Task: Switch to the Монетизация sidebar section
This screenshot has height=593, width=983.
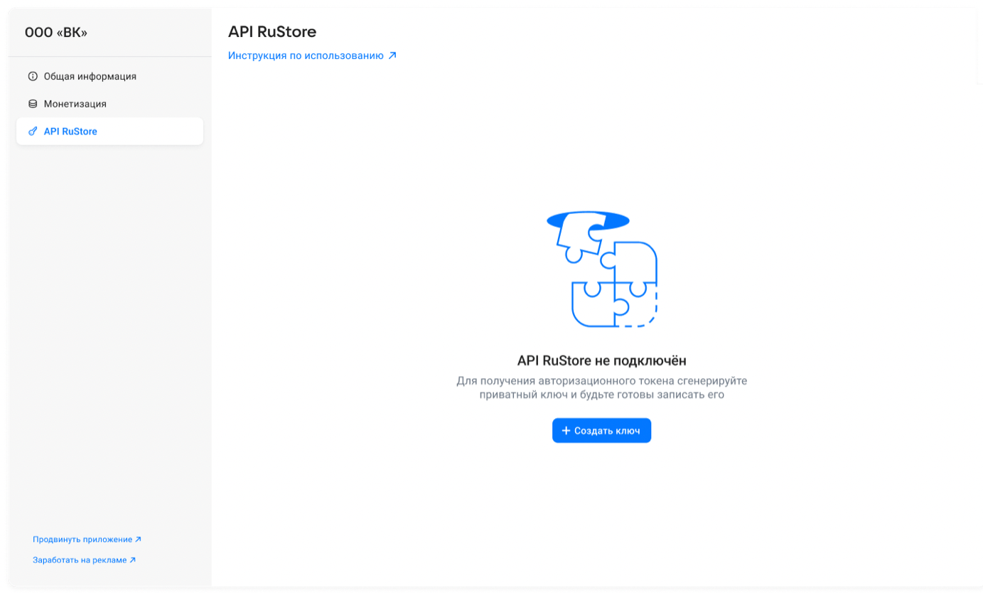Action: (x=75, y=104)
